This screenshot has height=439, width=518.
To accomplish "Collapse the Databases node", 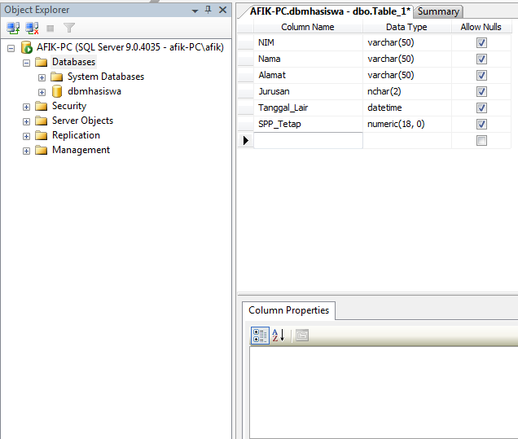I will click(x=26, y=63).
